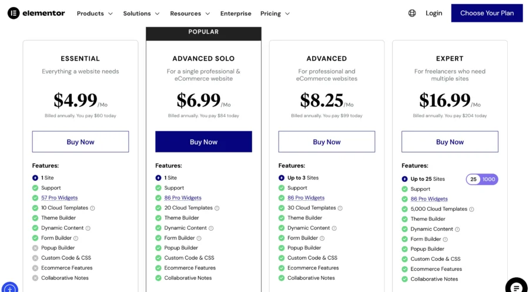Click the Elementor logo
Image resolution: width=529 pixels, height=292 pixels.
pos(36,14)
